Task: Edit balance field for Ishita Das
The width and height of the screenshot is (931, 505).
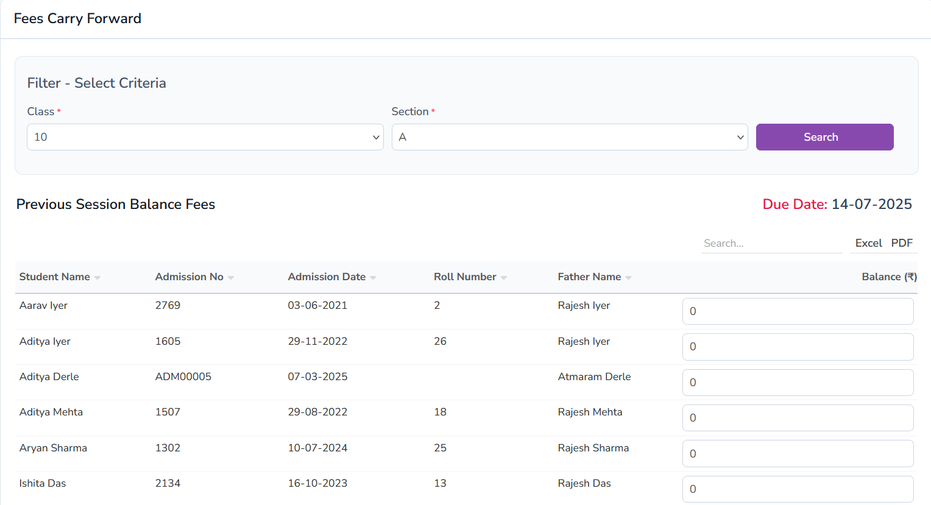Action: click(x=798, y=489)
